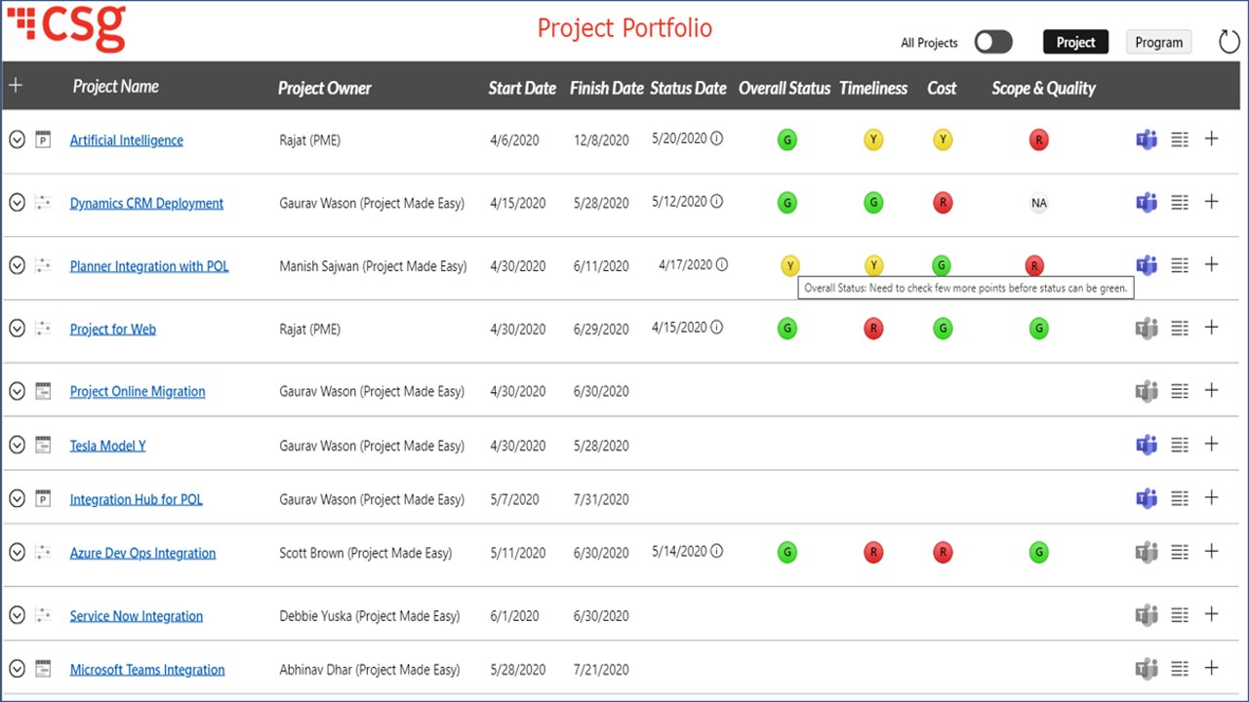Click plus icon in Planner Integration with POL row
Image resolution: width=1249 pixels, height=702 pixels.
[x=1211, y=264]
